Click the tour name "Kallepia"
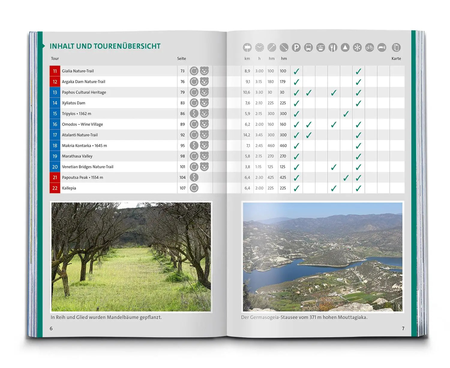Viewport: 450px width, 368px height. pos(69,188)
